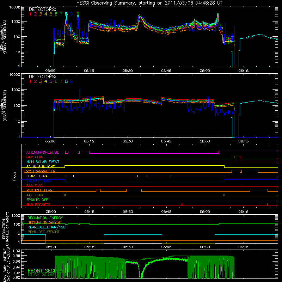Click the DECIMATION_WEIGHT legend label
This screenshot has height=282, width=282.
click(x=45, y=223)
